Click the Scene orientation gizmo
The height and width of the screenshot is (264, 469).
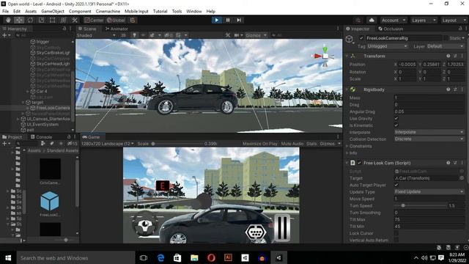(x=325, y=56)
